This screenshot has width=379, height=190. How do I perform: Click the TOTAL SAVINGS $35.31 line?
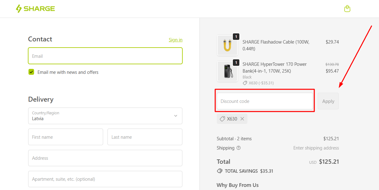(x=245, y=171)
